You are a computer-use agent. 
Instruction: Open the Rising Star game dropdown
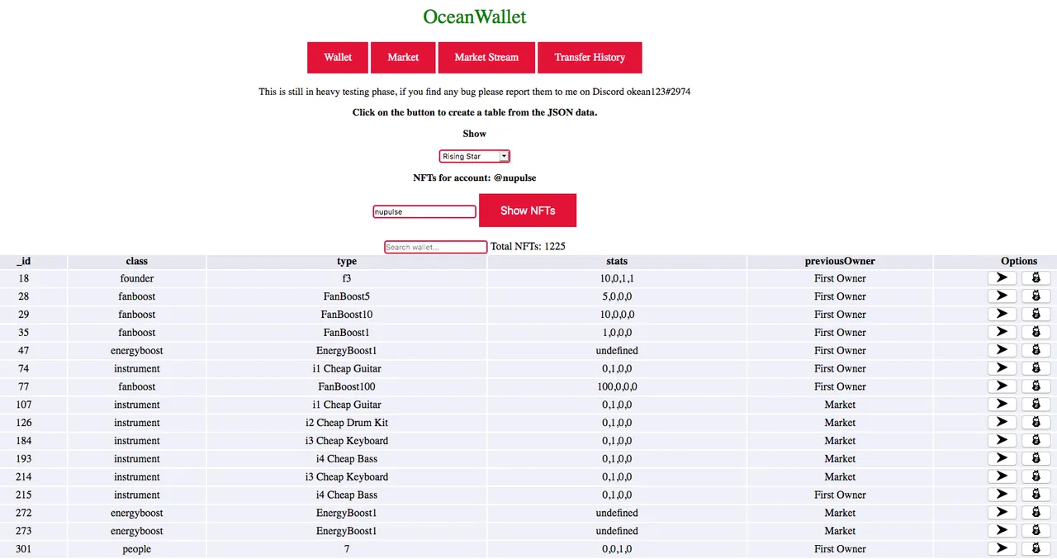pyautogui.click(x=475, y=156)
